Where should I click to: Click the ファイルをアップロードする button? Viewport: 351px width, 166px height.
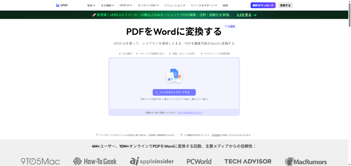[174, 92]
